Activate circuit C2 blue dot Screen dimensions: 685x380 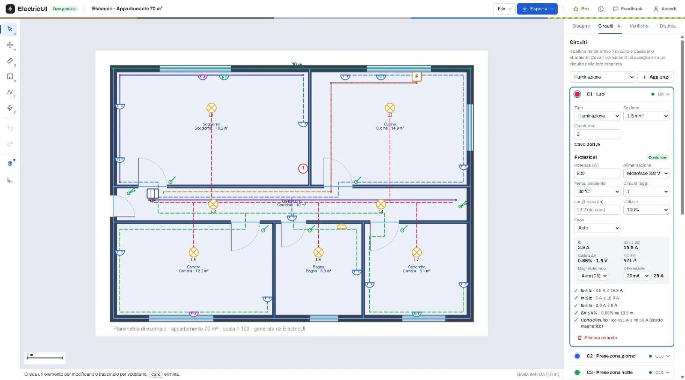point(577,356)
